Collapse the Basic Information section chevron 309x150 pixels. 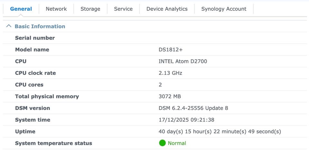point(9,26)
